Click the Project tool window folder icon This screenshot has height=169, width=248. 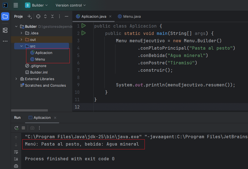(x=5, y=17)
